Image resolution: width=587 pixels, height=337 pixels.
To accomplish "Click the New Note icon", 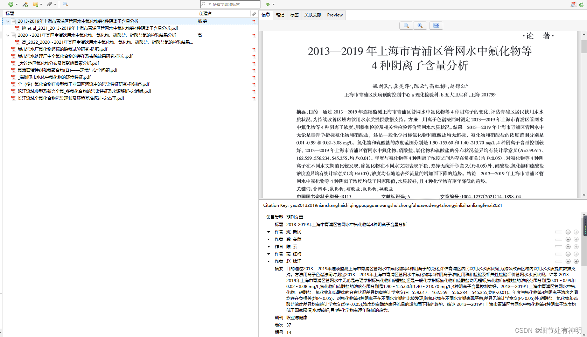I will (x=35, y=5).
